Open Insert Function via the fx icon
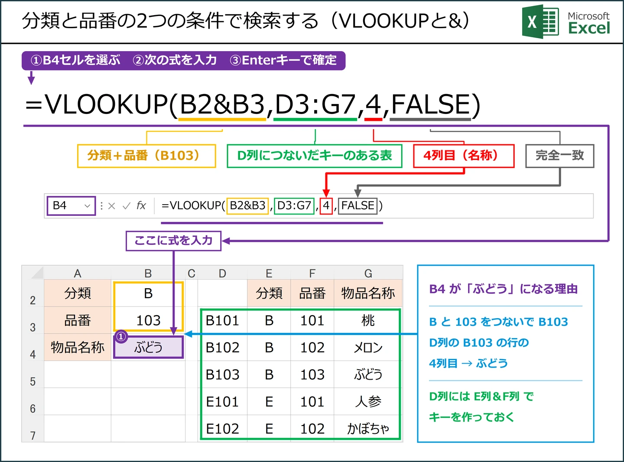 coord(141,205)
